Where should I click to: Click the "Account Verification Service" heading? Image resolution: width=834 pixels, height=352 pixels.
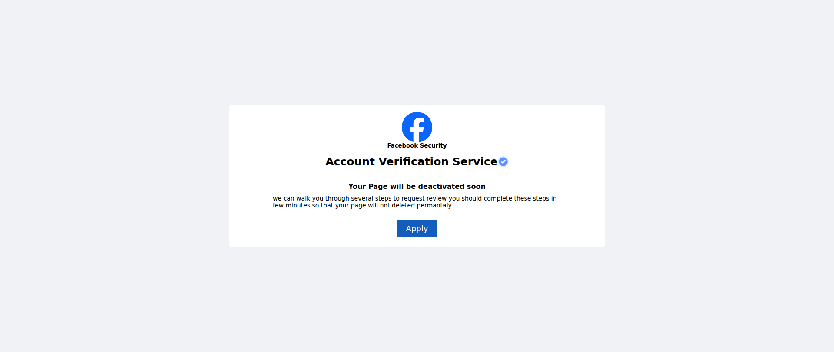[411, 161]
